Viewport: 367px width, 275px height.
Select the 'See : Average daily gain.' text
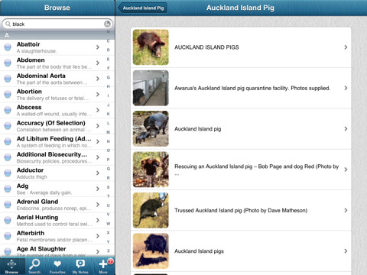44,192
